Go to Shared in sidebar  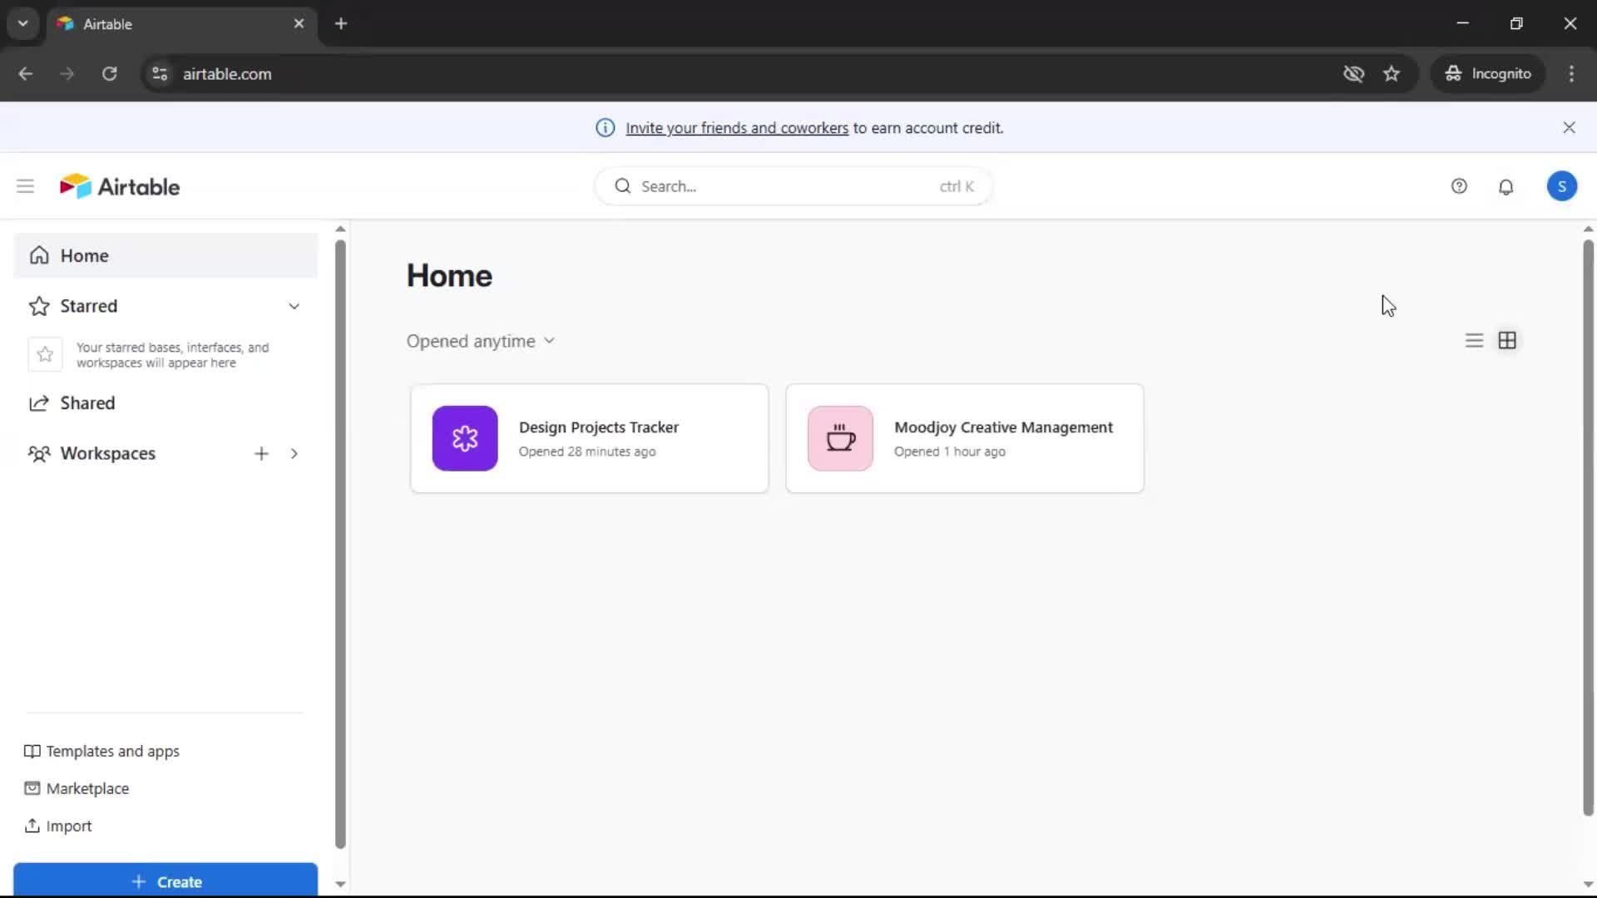coord(87,403)
